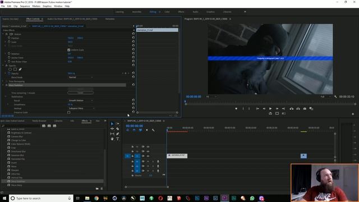
Task: Step back one frame
Action: pos(264,109)
